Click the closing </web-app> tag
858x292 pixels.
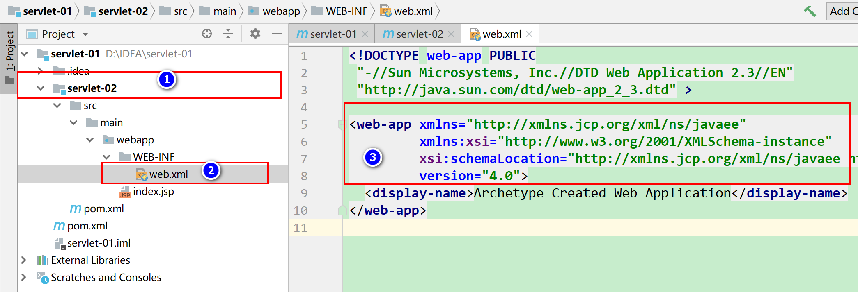click(388, 210)
